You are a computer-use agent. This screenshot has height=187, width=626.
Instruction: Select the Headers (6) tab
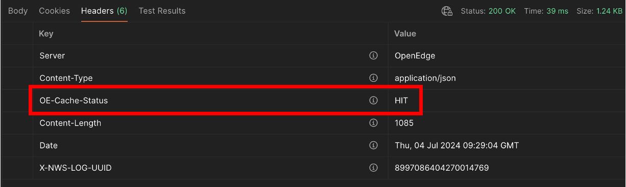pos(104,11)
